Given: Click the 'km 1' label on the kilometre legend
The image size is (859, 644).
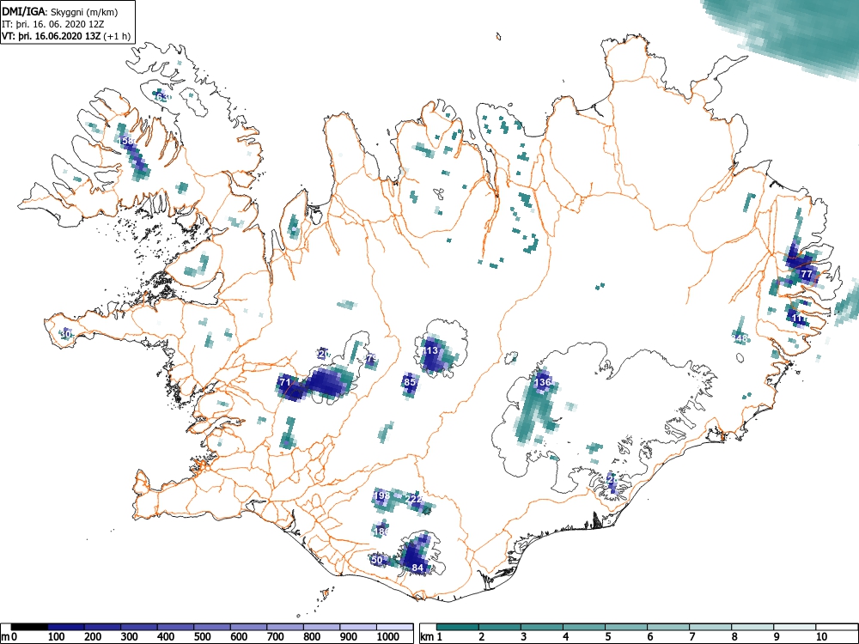Looking at the screenshot, I should [x=432, y=637].
